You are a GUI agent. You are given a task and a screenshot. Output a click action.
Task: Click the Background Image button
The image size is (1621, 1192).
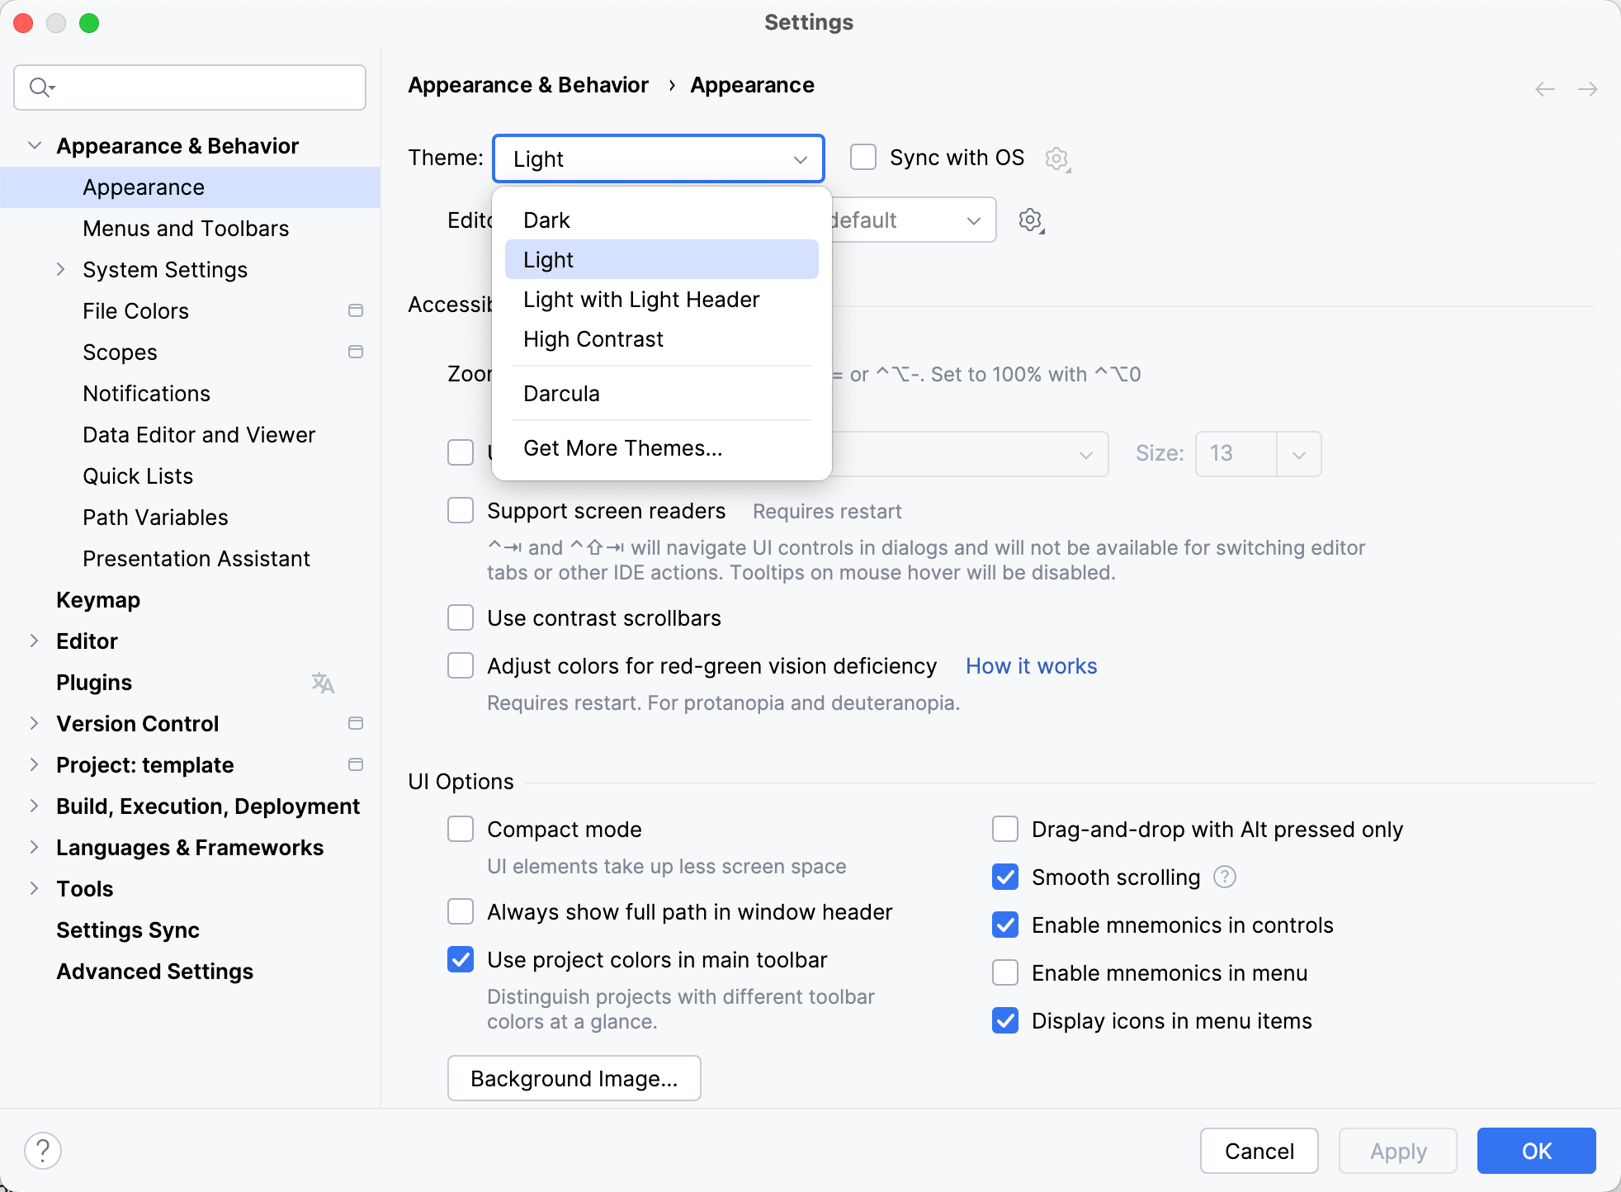tap(573, 1078)
